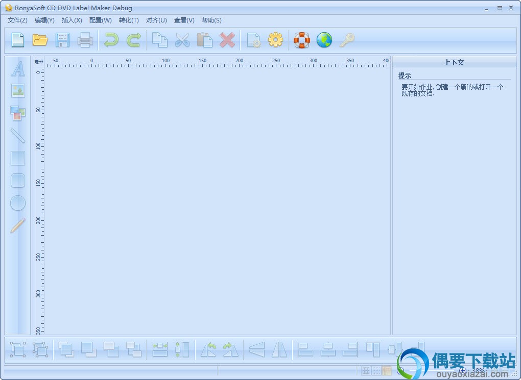The width and height of the screenshot is (521, 380).
Task: Open the 帮助(S) menu
Action: click(x=211, y=20)
